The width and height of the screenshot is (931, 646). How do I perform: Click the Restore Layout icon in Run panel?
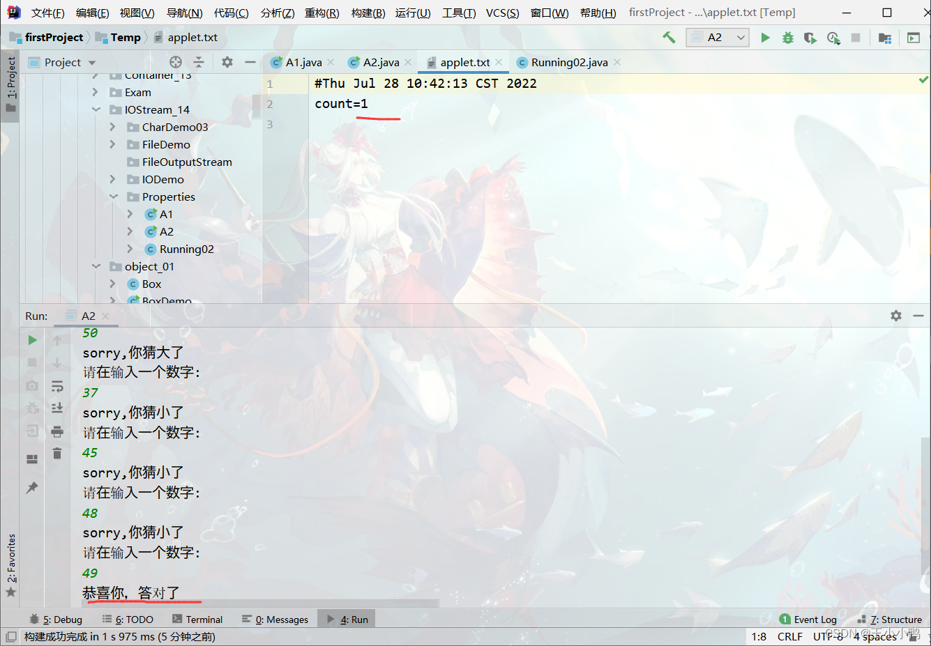point(32,459)
